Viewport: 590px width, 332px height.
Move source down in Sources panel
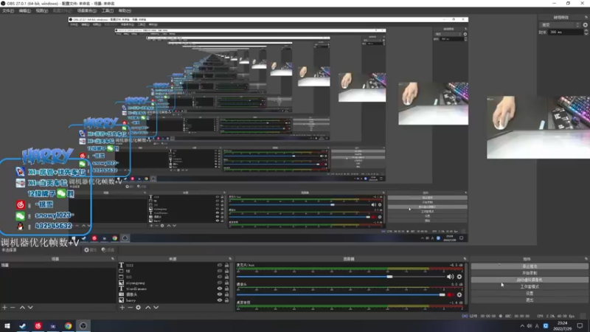[156, 308]
